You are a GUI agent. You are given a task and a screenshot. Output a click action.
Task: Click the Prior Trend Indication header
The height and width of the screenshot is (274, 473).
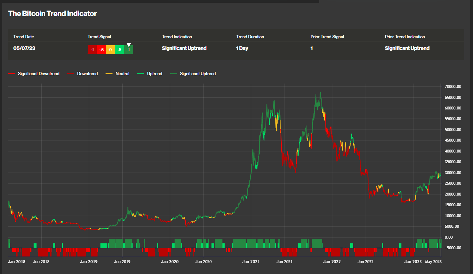[405, 37]
